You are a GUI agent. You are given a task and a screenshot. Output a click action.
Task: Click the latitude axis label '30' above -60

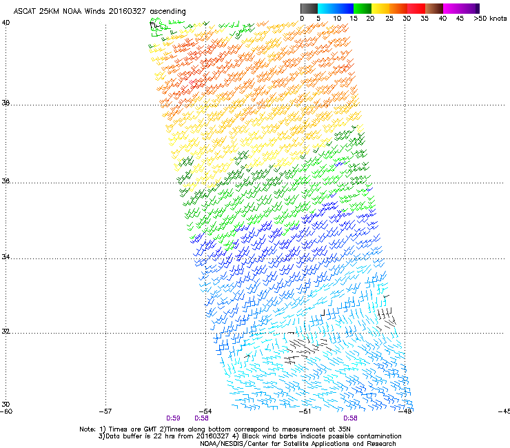tap(6, 404)
